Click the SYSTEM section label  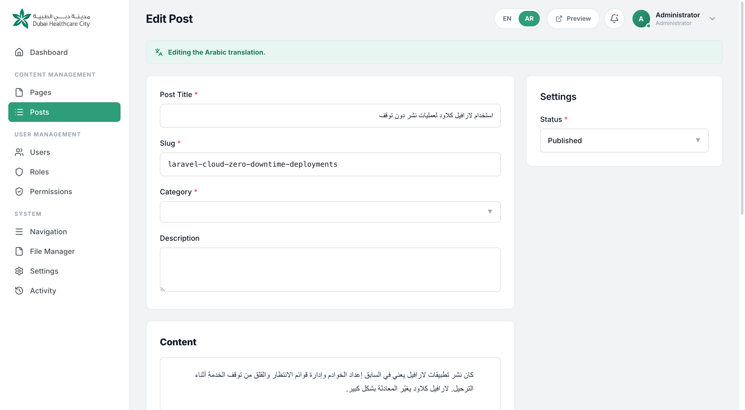coord(28,214)
